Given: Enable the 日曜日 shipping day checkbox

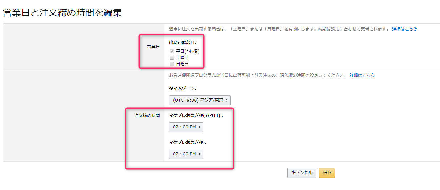Looking at the screenshot, I should (x=172, y=64).
